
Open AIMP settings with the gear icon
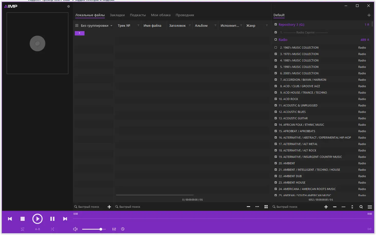click(68, 6)
